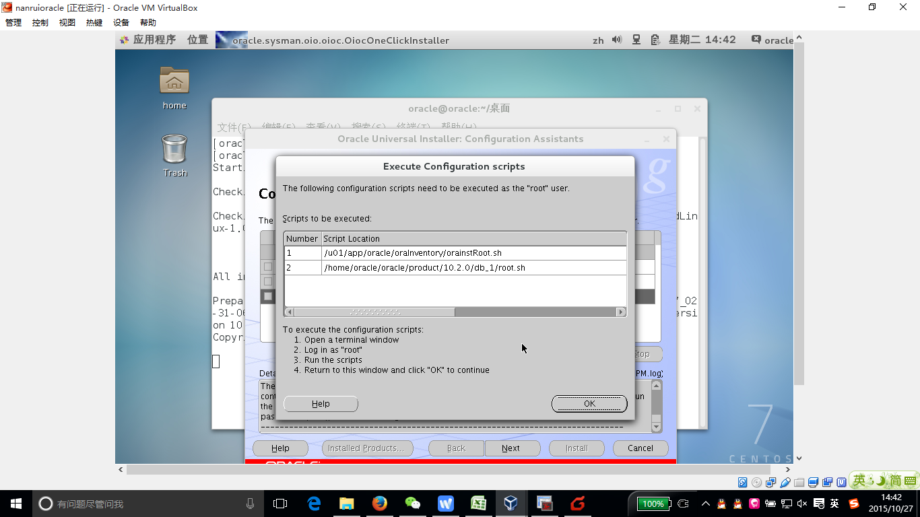Open the 应用程序 Applications menu
The image size is (920, 517).
(154, 40)
